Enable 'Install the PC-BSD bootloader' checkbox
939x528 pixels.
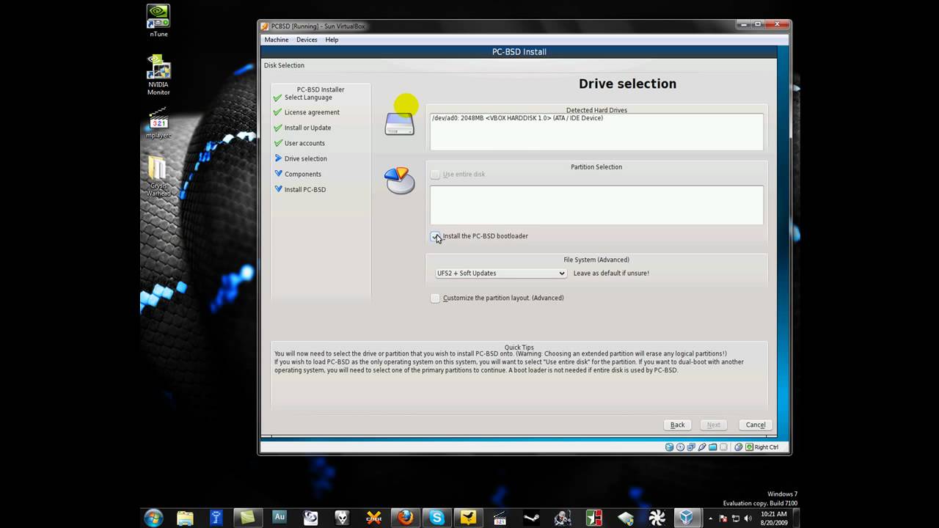tap(435, 236)
